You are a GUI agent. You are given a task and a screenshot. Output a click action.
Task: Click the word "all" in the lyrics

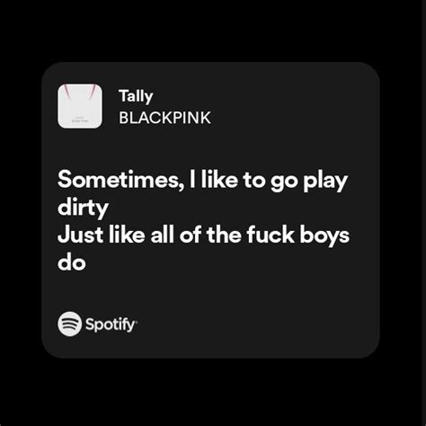pos(162,235)
